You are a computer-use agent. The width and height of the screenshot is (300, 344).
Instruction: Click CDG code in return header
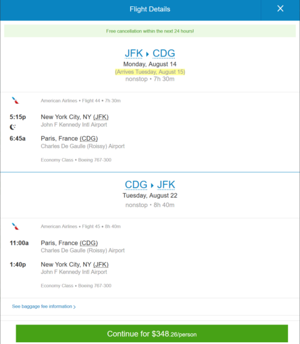(136, 185)
